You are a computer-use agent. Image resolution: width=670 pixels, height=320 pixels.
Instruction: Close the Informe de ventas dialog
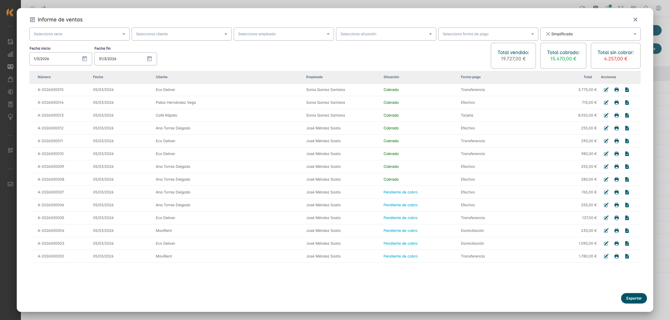(x=635, y=20)
